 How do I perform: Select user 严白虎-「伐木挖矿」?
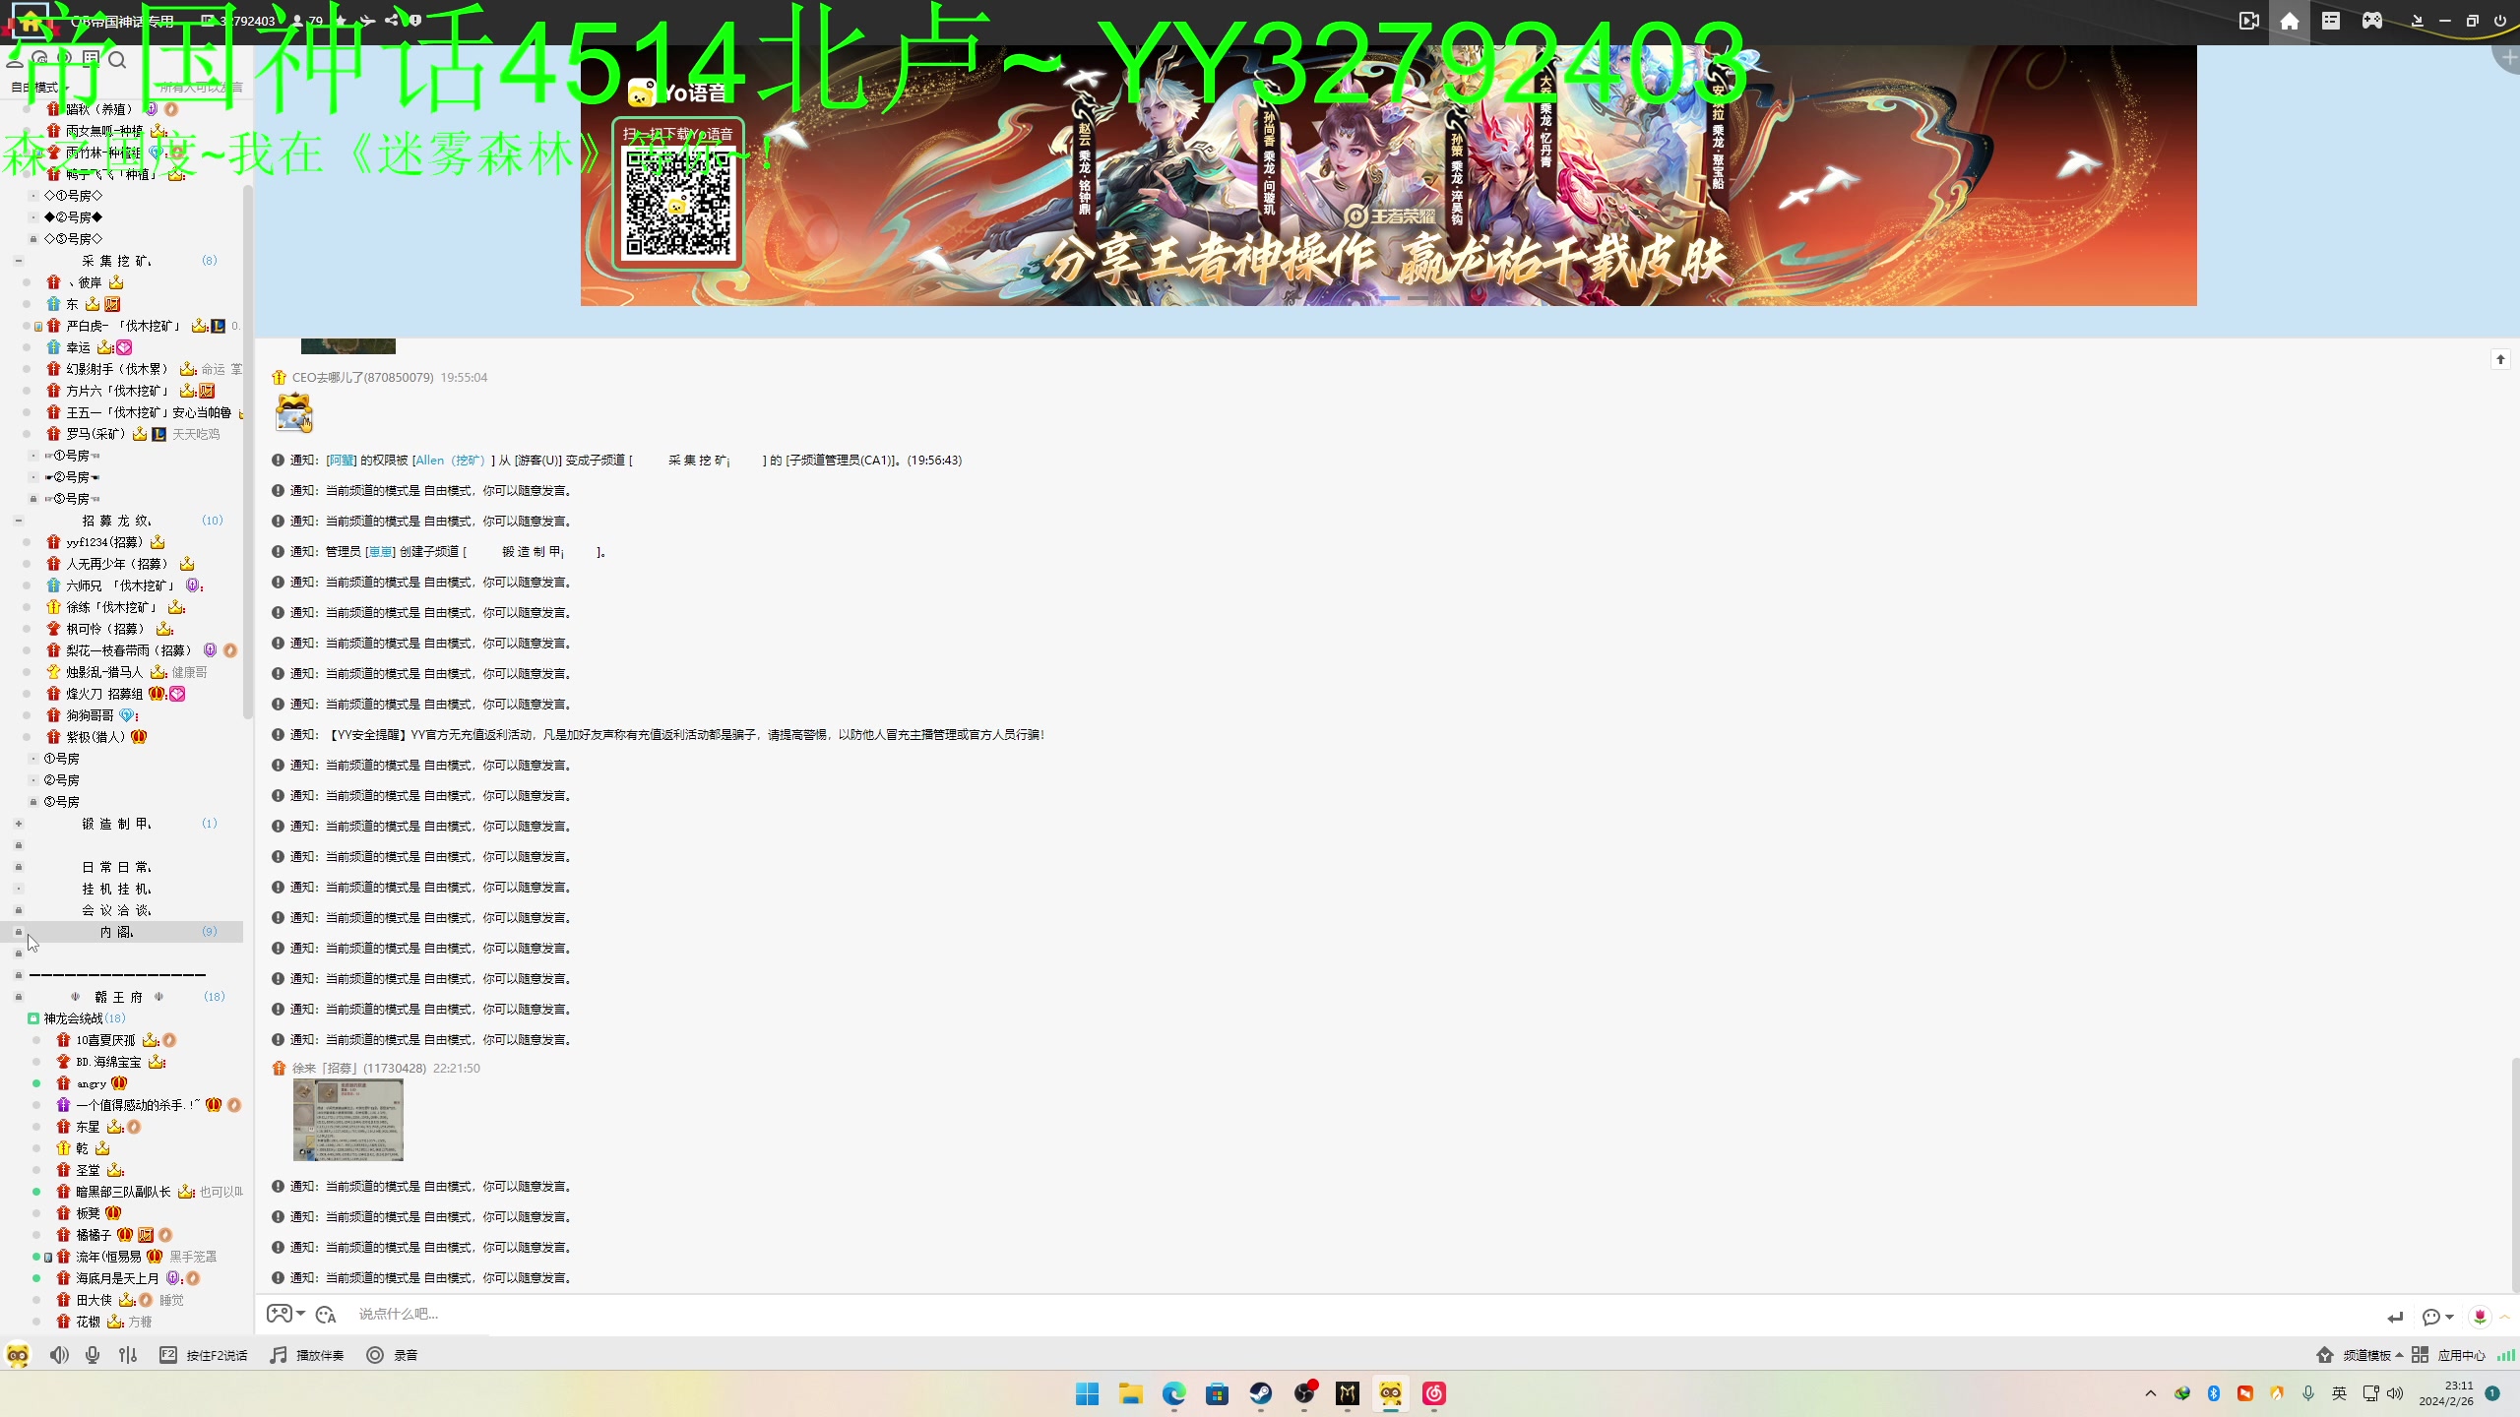tap(123, 326)
